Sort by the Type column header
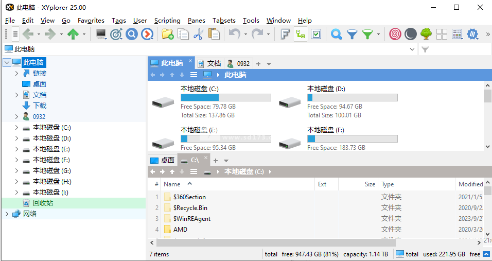This screenshot has width=492, height=261. click(416, 184)
